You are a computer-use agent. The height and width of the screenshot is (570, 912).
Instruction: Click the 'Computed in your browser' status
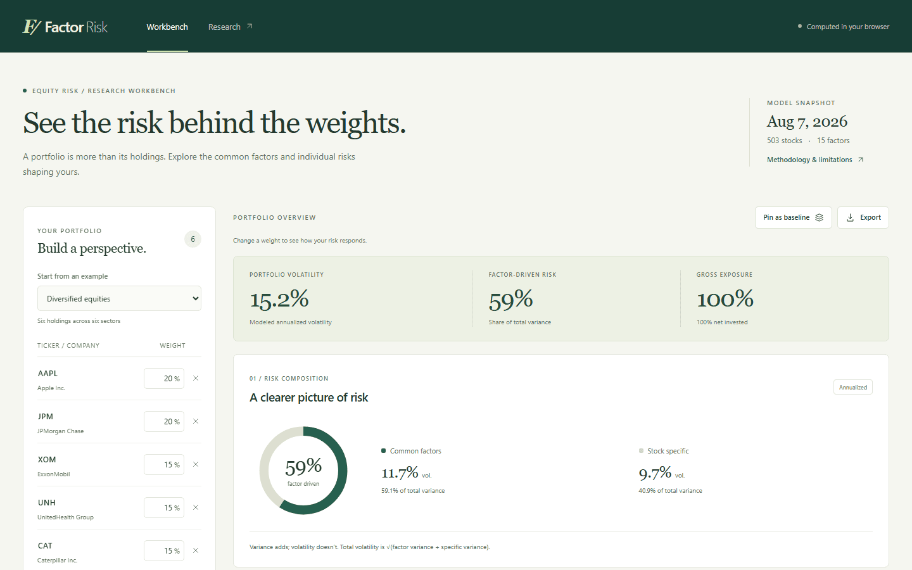click(844, 27)
